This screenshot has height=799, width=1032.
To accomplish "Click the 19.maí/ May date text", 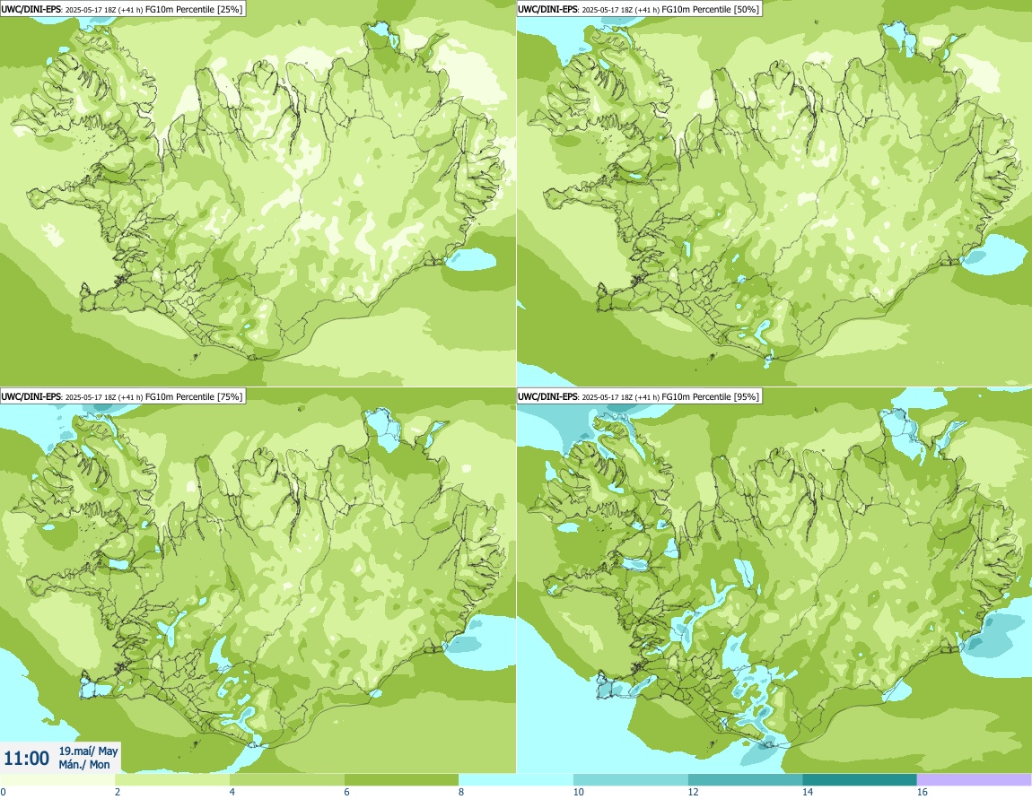I will pos(88,751).
